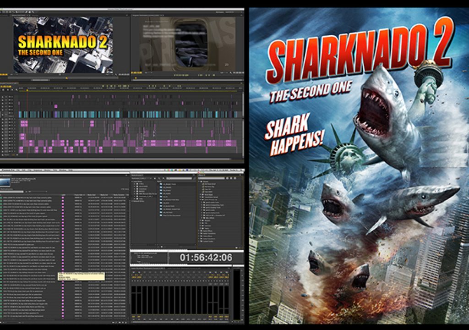The height and width of the screenshot is (330, 469).
Task: Click the Timeline playhead position timecode
Action: point(6,87)
